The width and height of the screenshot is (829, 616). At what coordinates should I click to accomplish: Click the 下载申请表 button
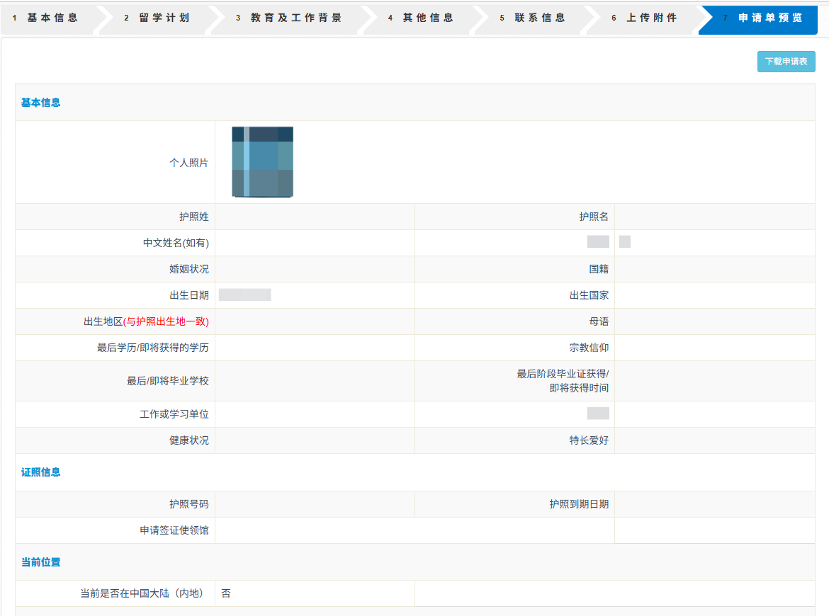coord(786,62)
